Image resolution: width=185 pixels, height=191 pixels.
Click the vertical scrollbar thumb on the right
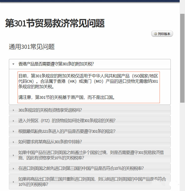click(182, 57)
